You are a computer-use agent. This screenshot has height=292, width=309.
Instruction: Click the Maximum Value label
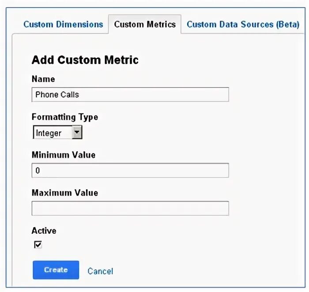click(64, 193)
